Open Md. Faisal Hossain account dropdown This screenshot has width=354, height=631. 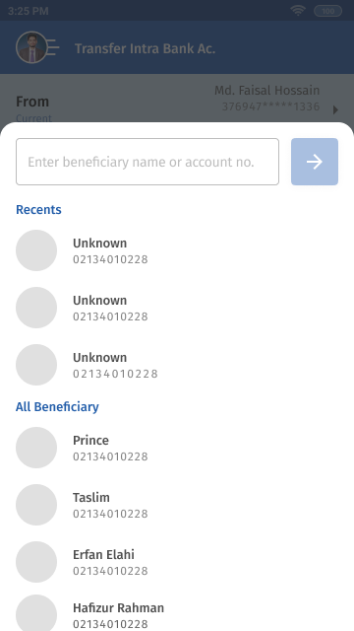(x=266, y=99)
